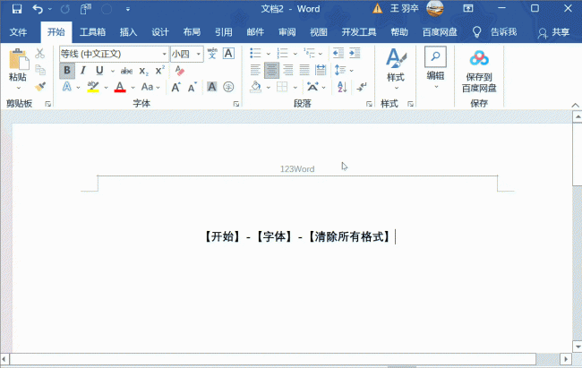Image resolution: width=582 pixels, height=368 pixels.
Task: Open the font name dropdown
Action: pyautogui.click(x=164, y=55)
